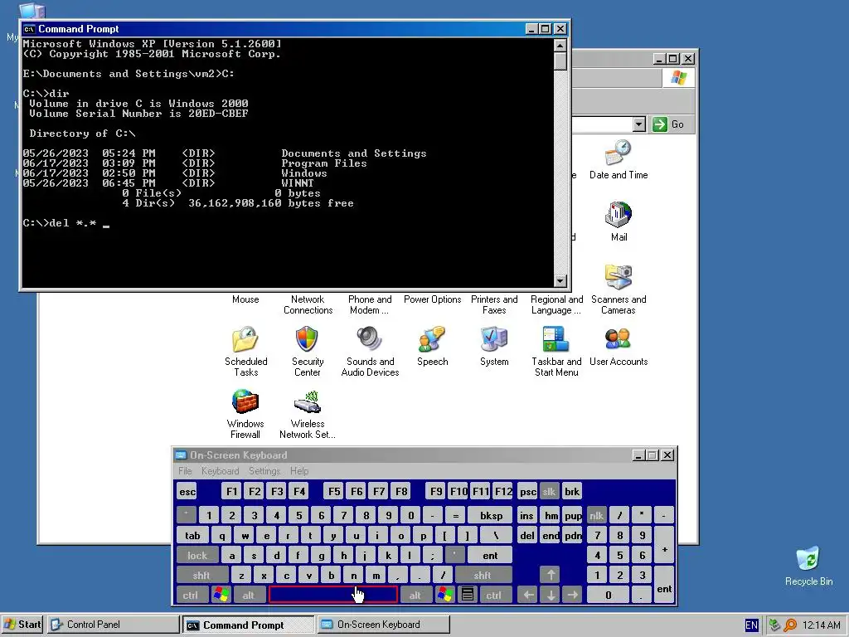The image size is (849, 637).
Task: Click the Recycle Bin desktop icon
Action: tap(808, 566)
